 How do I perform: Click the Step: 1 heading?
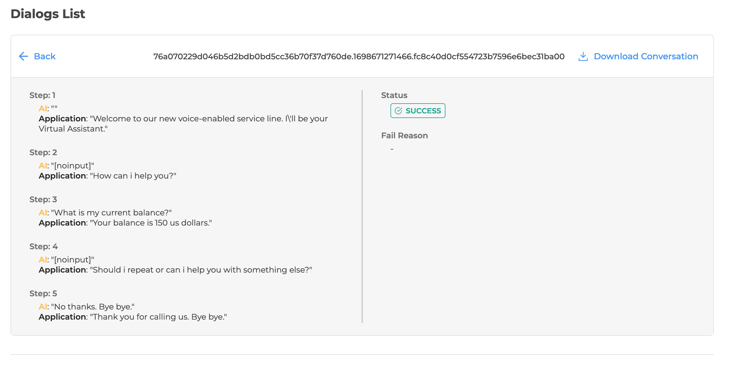[42, 95]
